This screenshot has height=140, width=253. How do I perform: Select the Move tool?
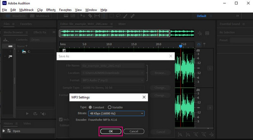[83, 16]
